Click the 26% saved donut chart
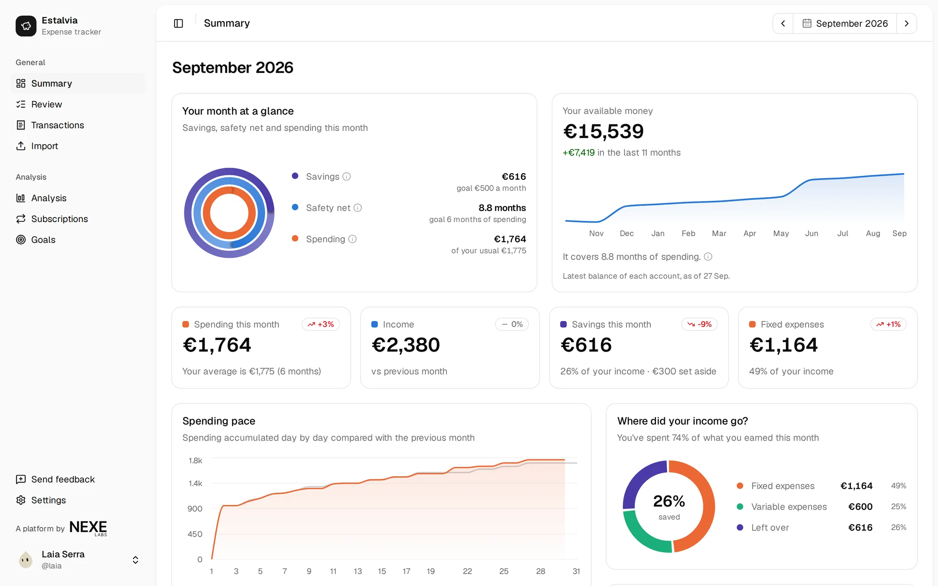 click(669, 507)
